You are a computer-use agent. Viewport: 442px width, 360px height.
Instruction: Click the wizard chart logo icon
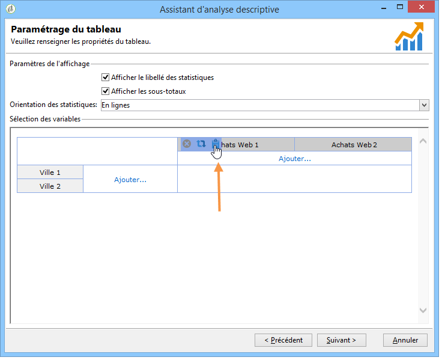pyautogui.click(x=409, y=37)
